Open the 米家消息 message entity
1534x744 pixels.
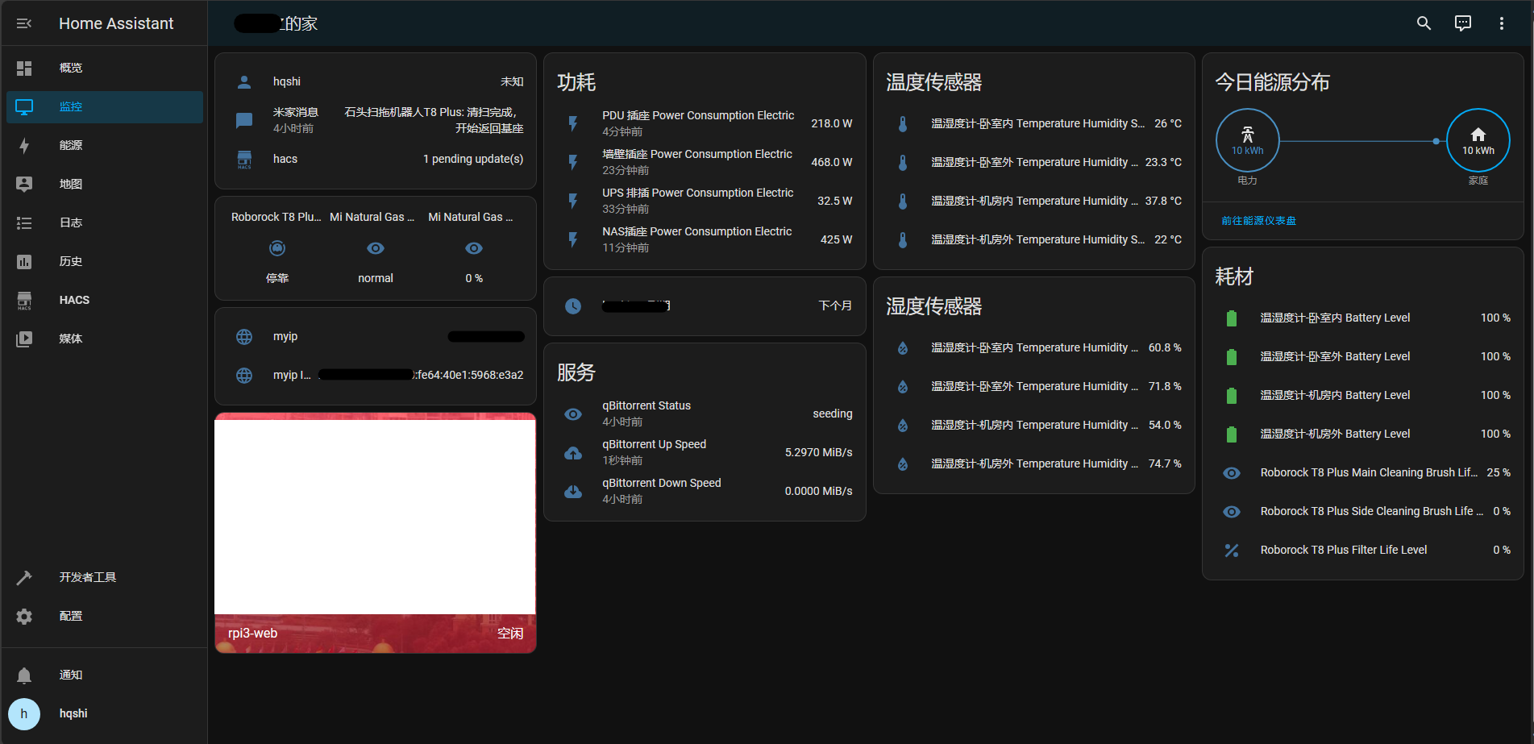pos(376,120)
